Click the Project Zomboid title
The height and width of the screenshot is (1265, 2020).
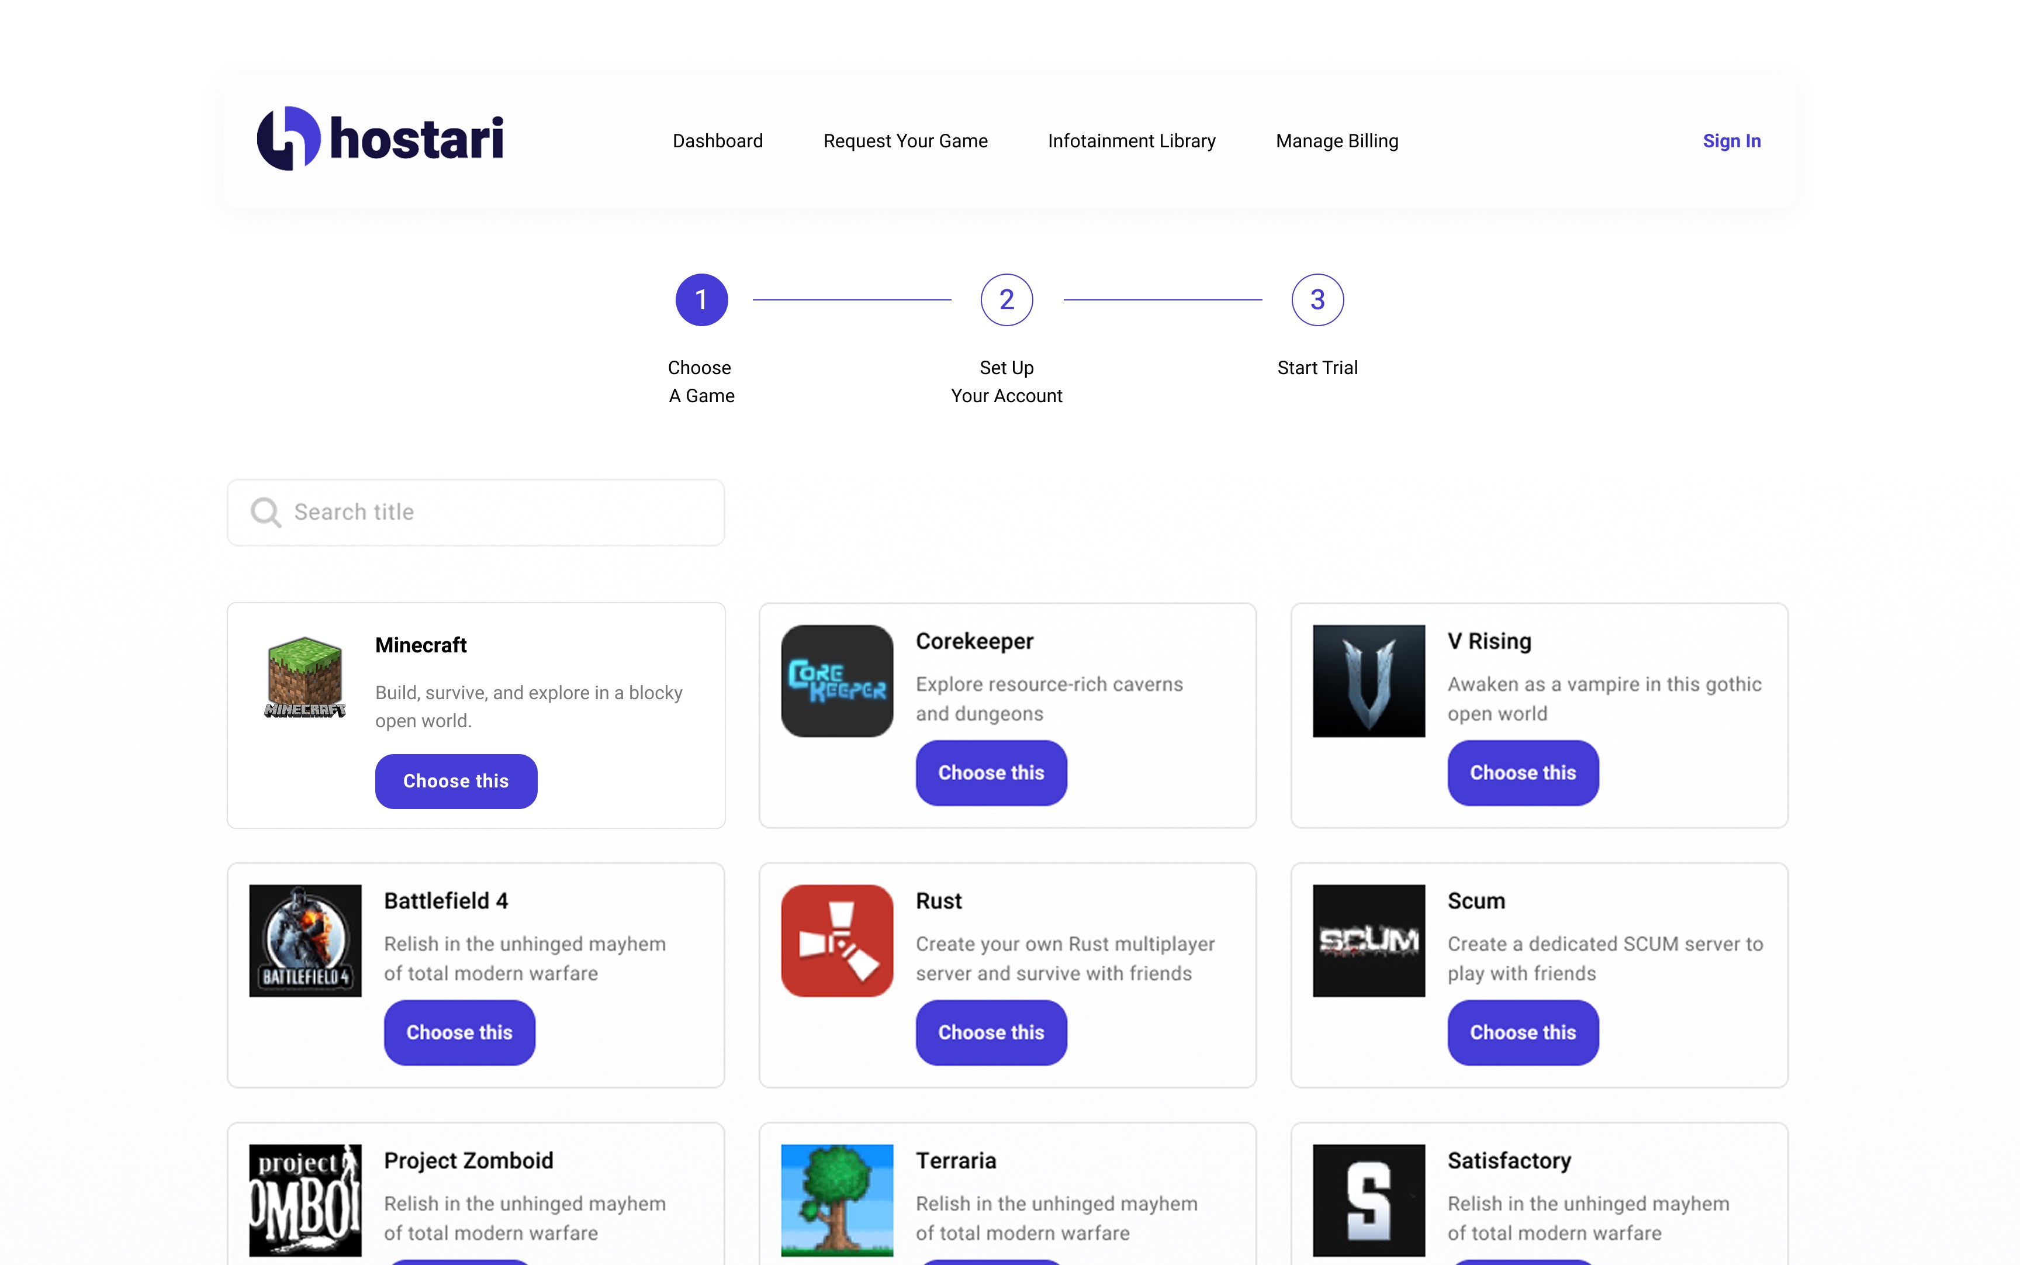click(x=468, y=1160)
